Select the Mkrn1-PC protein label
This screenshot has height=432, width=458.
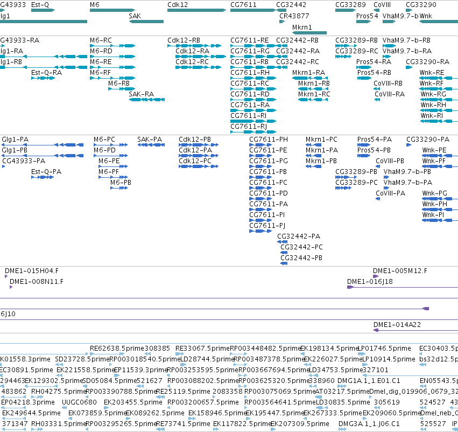click(321, 140)
